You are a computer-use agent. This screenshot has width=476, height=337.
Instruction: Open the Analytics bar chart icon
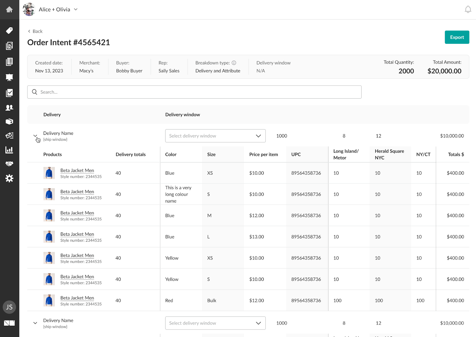(x=9, y=150)
